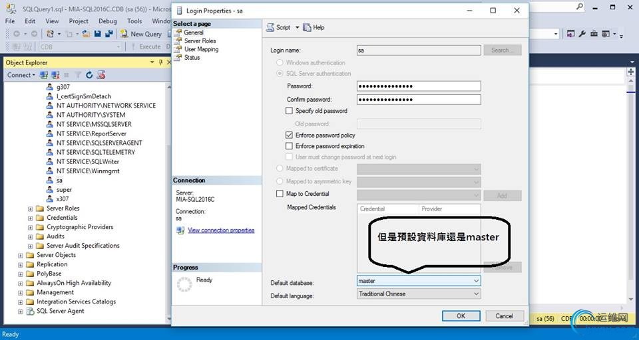This screenshot has height=340, width=639.
Task: Expand the Replication node
Action: (x=21, y=264)
